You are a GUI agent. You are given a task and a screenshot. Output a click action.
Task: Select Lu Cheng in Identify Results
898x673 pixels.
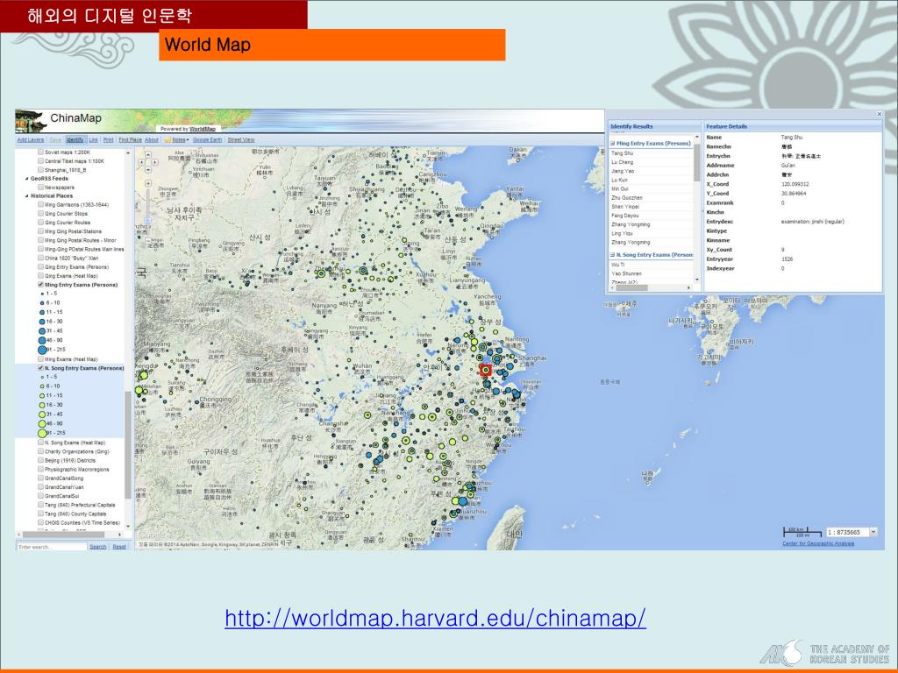[x=652, y=162]
